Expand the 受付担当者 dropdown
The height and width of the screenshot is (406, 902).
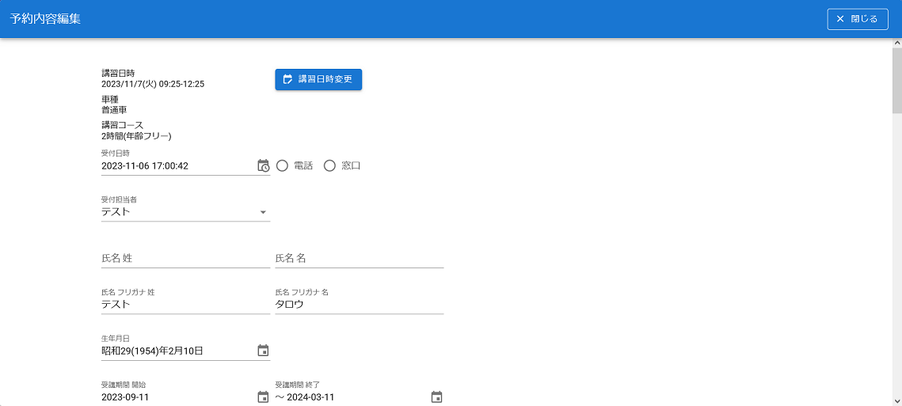pos(264,212)
